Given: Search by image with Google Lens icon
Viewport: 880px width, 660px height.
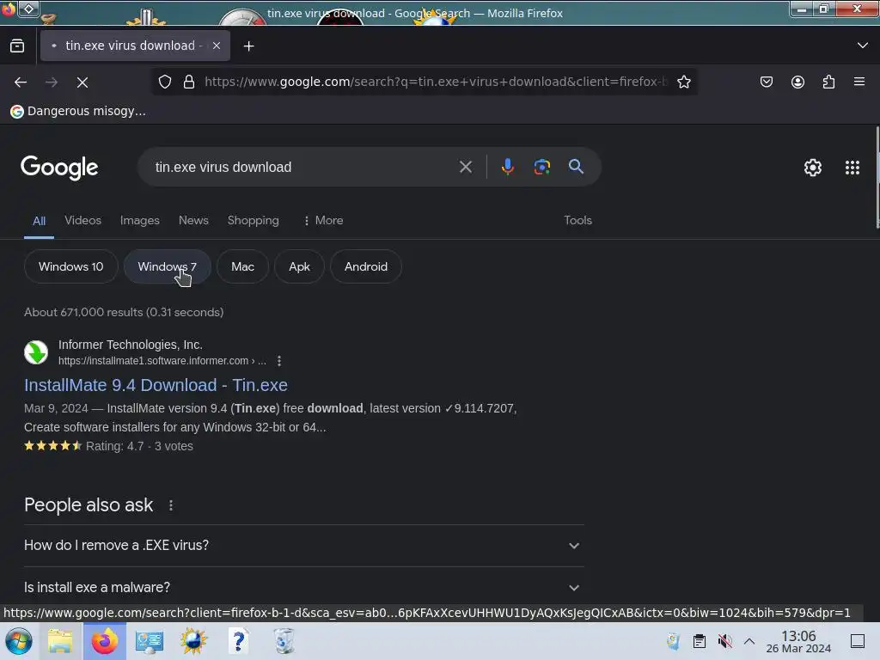Looking at the screenshot, I should pyautogui.click(x=541, y=167).
